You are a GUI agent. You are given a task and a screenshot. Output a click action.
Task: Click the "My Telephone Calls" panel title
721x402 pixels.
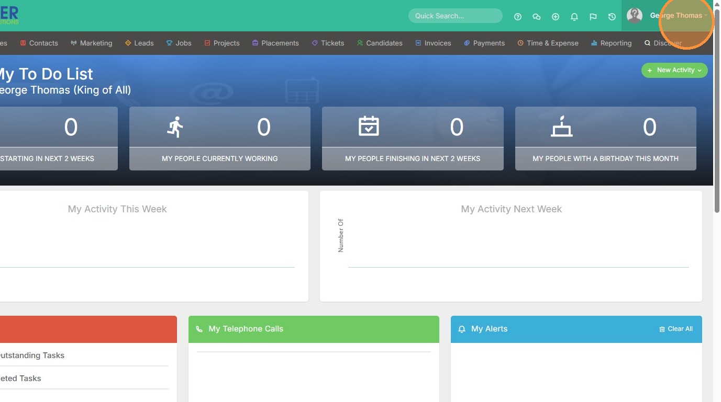[246, 329]
